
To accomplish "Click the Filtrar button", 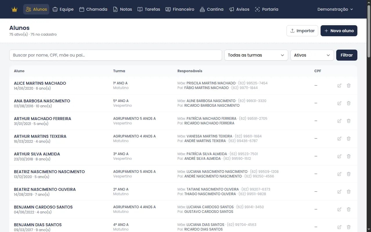I will (347, 55).
